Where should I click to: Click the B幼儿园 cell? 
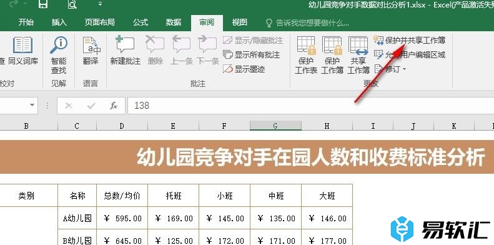(77, 237)
